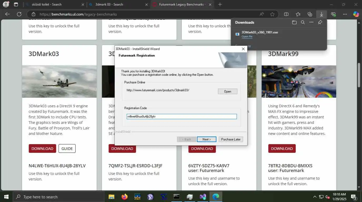Viewport: 362px width, 202px height.
Task: Open favorites list icon
Action: click(x=298, y=14)
